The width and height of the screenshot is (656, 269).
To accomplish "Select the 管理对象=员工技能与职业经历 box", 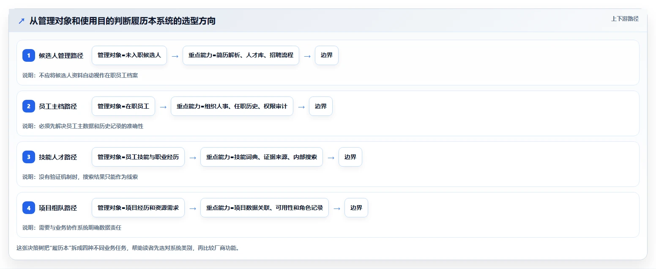I will [138, 157].
